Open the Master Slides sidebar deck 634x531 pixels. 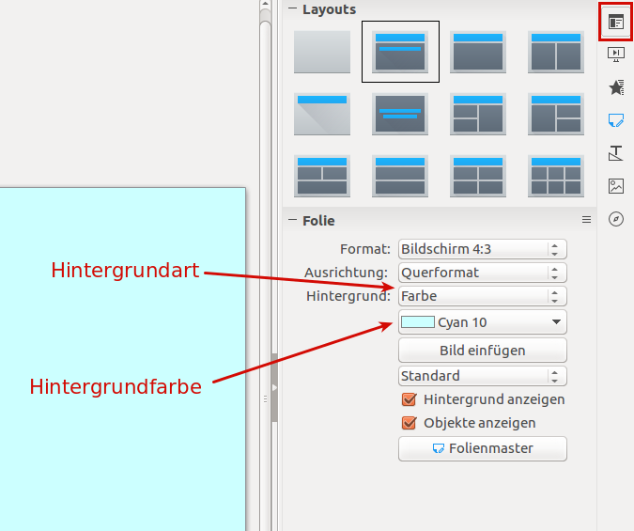click(x=616, y=120)
